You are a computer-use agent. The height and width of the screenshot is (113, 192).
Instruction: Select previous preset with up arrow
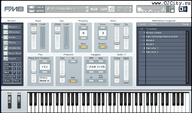click(x=87, y=7)
